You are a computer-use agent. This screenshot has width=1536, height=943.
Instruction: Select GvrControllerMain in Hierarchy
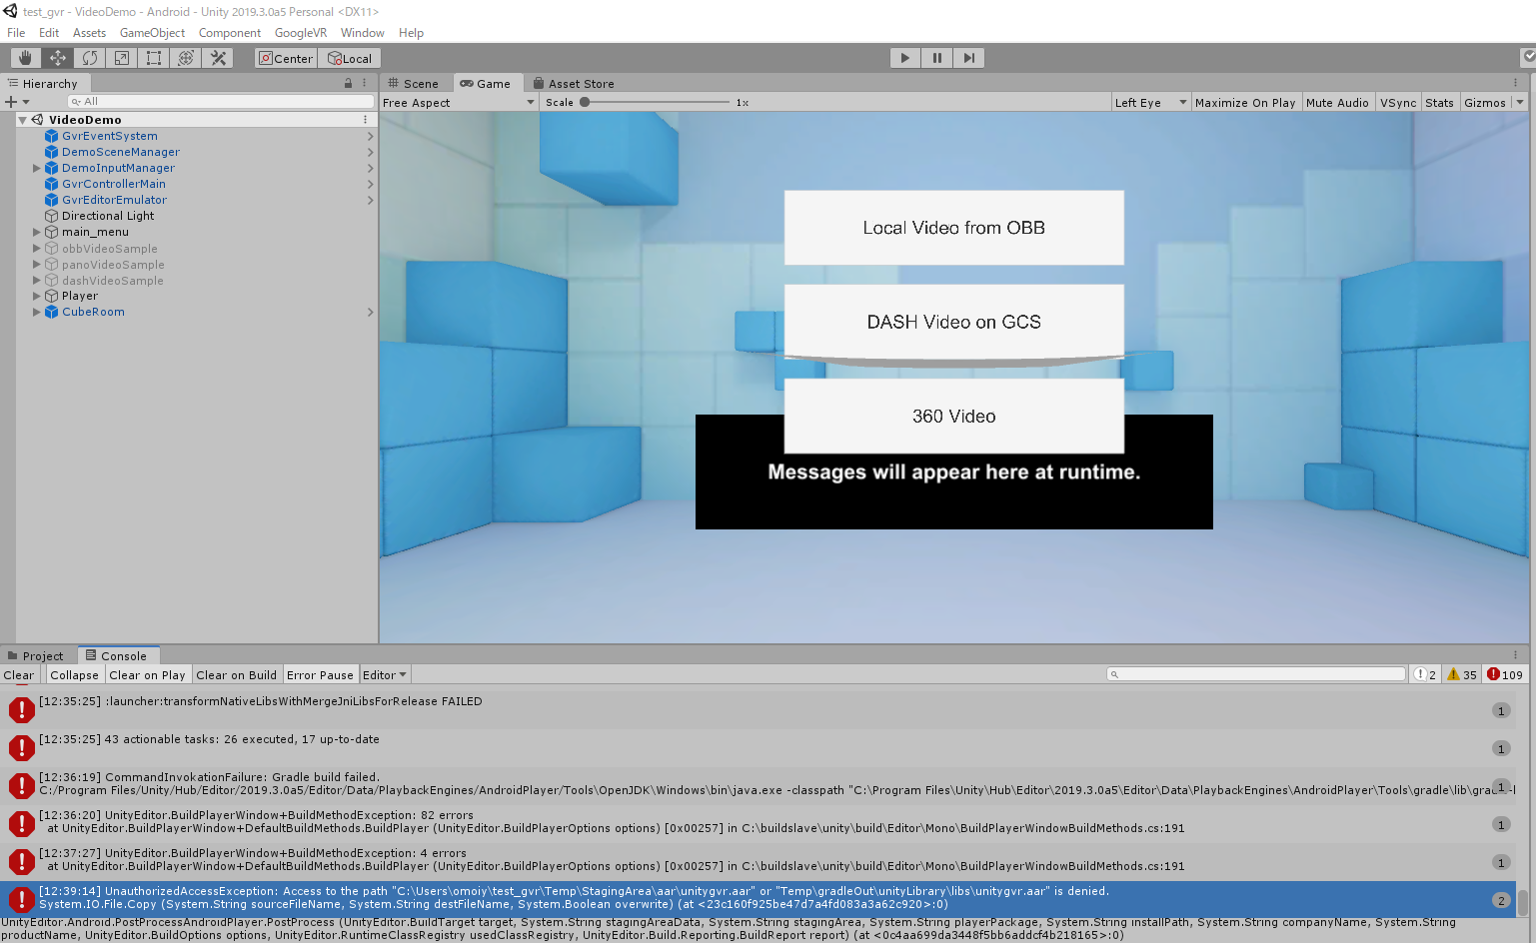coord(114,184)
